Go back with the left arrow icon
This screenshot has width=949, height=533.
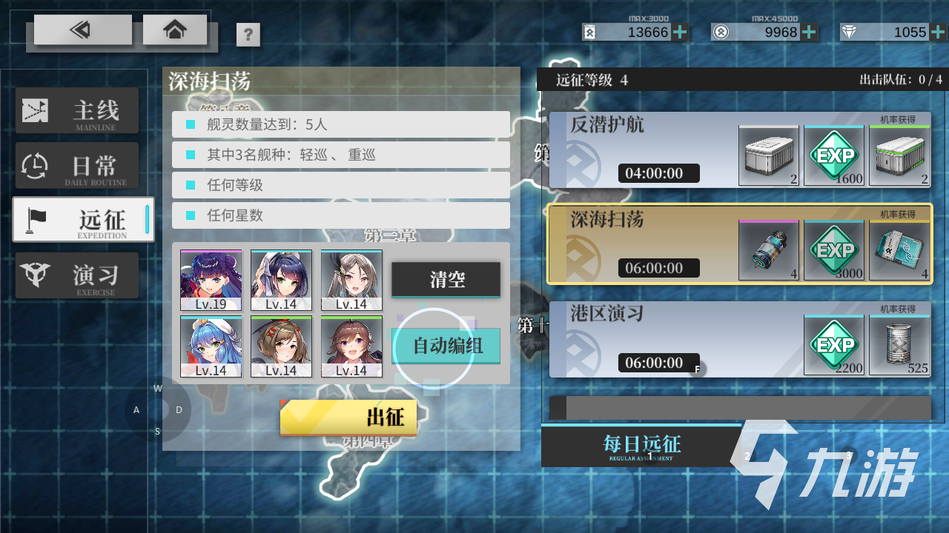[x=83, y=30]
